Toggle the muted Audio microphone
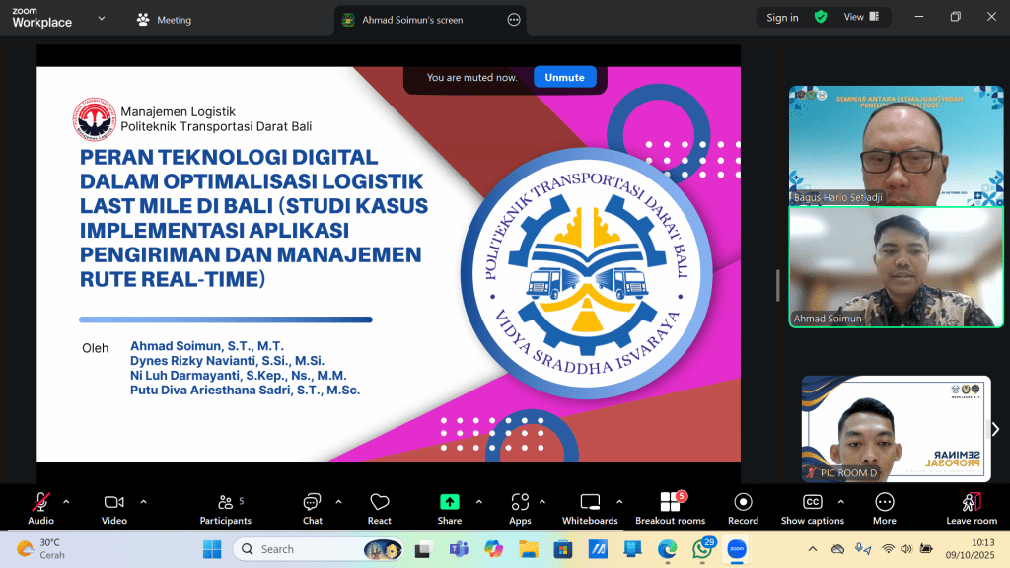Image resolution: width=1010 pixels, height=568 pixels. [40, 503]
